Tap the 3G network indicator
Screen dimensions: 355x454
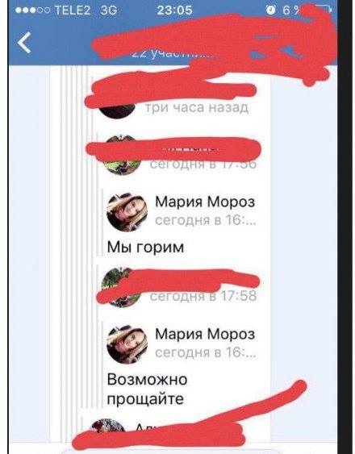109,10
